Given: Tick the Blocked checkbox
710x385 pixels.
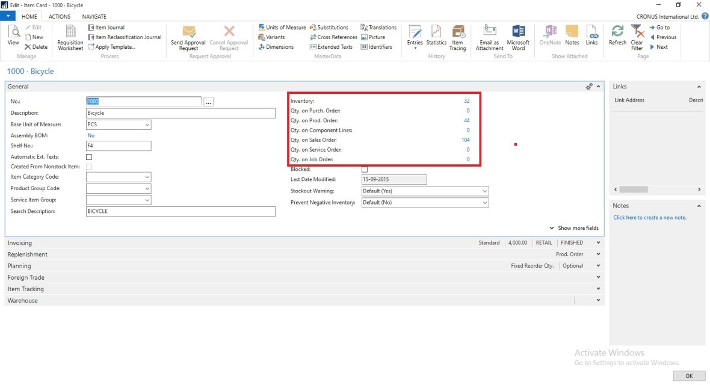Looking at the screenshot, I should (x=365, y=170).
